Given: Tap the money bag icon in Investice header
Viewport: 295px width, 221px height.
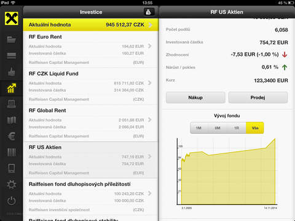Looking at the screenshot, I should [x=149, y=12].
